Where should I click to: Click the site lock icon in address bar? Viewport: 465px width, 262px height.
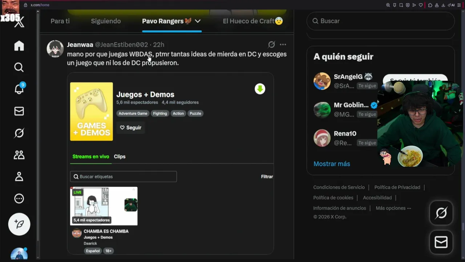tap(25, 5)
